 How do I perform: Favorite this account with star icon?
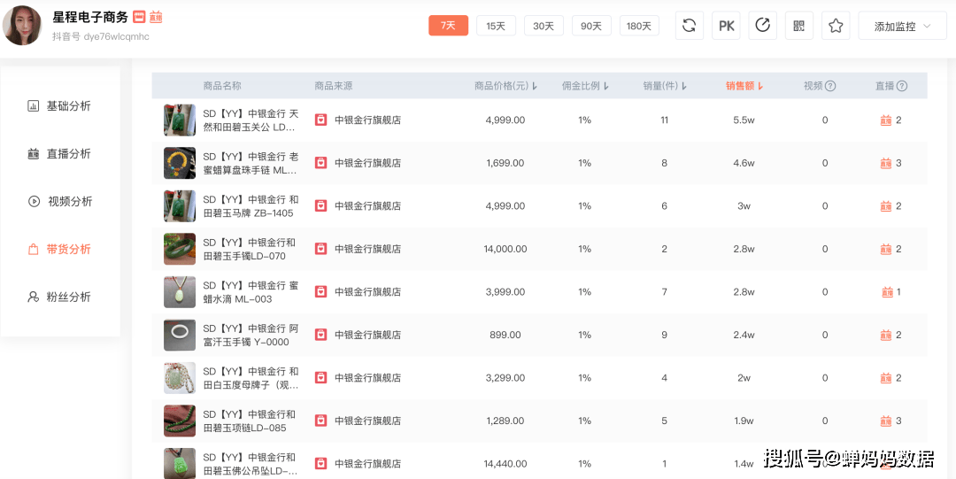coord(836,26)
